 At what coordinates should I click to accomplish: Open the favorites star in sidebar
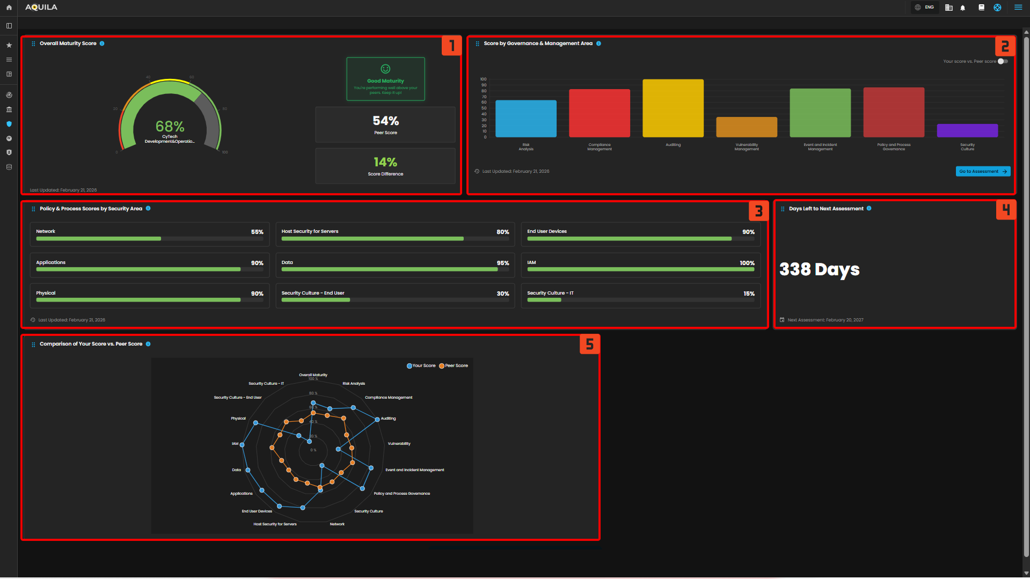point(9,46)
